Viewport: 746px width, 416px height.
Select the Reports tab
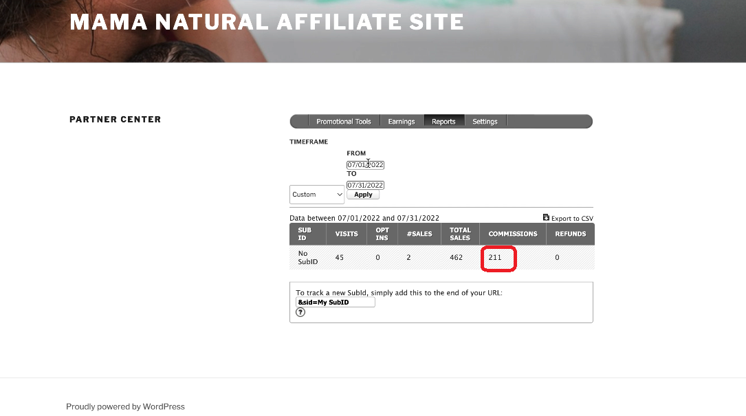pos(443,122)
